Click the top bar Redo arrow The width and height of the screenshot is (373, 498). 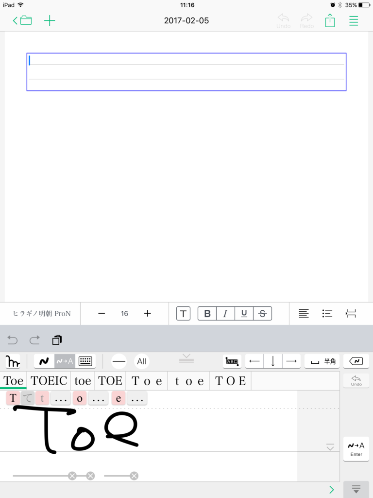pos(307,21)
